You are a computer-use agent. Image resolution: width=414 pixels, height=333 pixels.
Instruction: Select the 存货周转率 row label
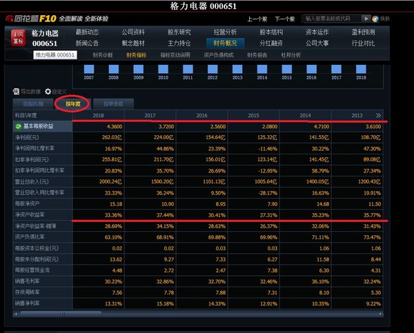(27, 292)
